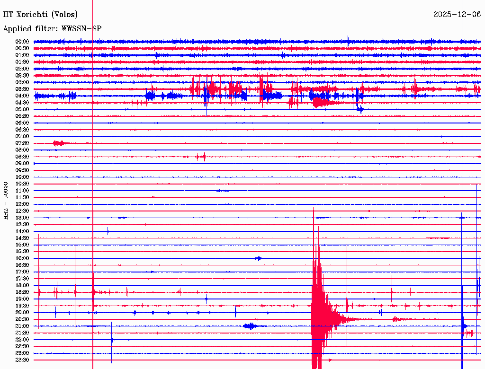485x369 pixels.
Task: Select the 19:30 time label
Action: [x=22, y=306]
